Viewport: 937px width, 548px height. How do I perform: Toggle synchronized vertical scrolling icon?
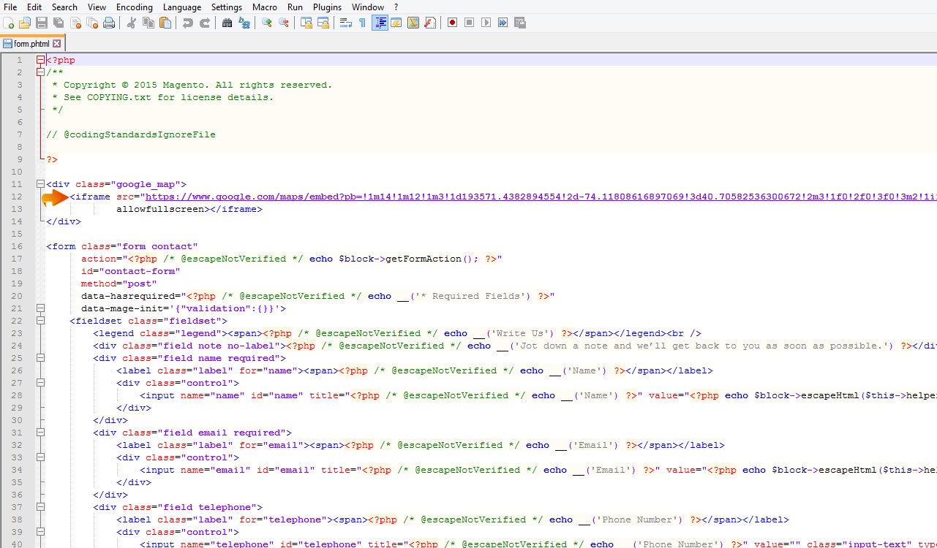tap(306, 23)
